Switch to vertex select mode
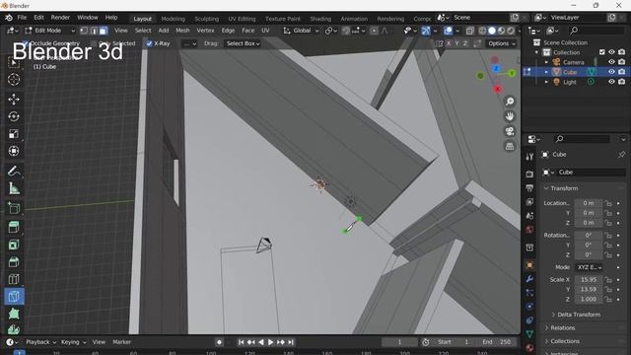This screenshot has width=631, height=355. [x=84, y=31]
